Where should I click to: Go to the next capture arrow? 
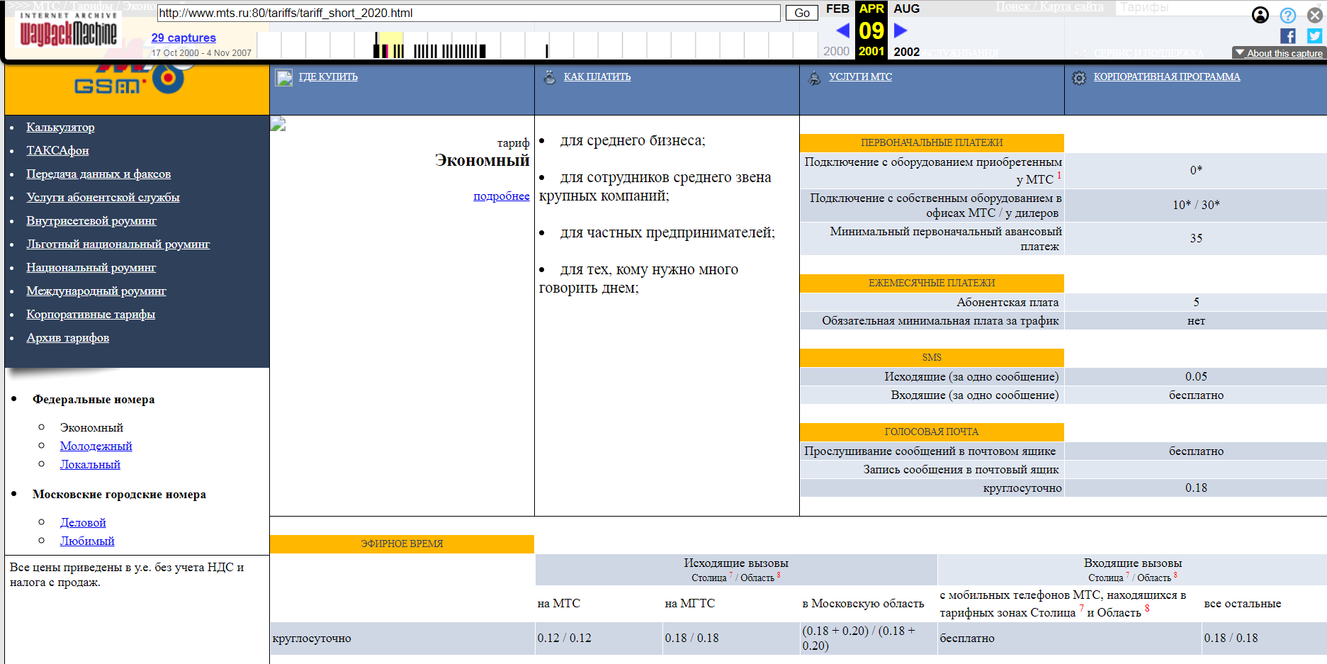(900, 30)
